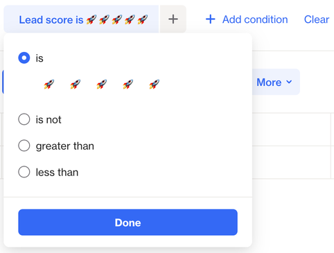334x253 pixels.
Task: Select the third rocket rating icon
Action: pyautogui.click(x=102, y=85)
